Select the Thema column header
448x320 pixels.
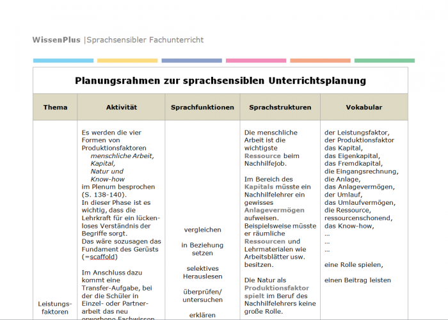pos(55,108)
